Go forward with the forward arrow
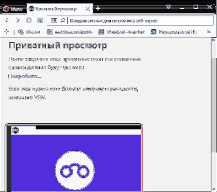The image size is (217, 192). pos(18,20)
